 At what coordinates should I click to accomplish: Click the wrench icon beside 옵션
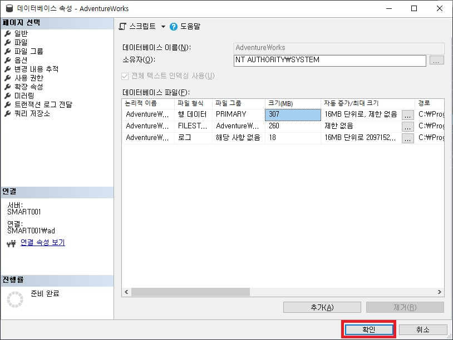pos(8,60)
